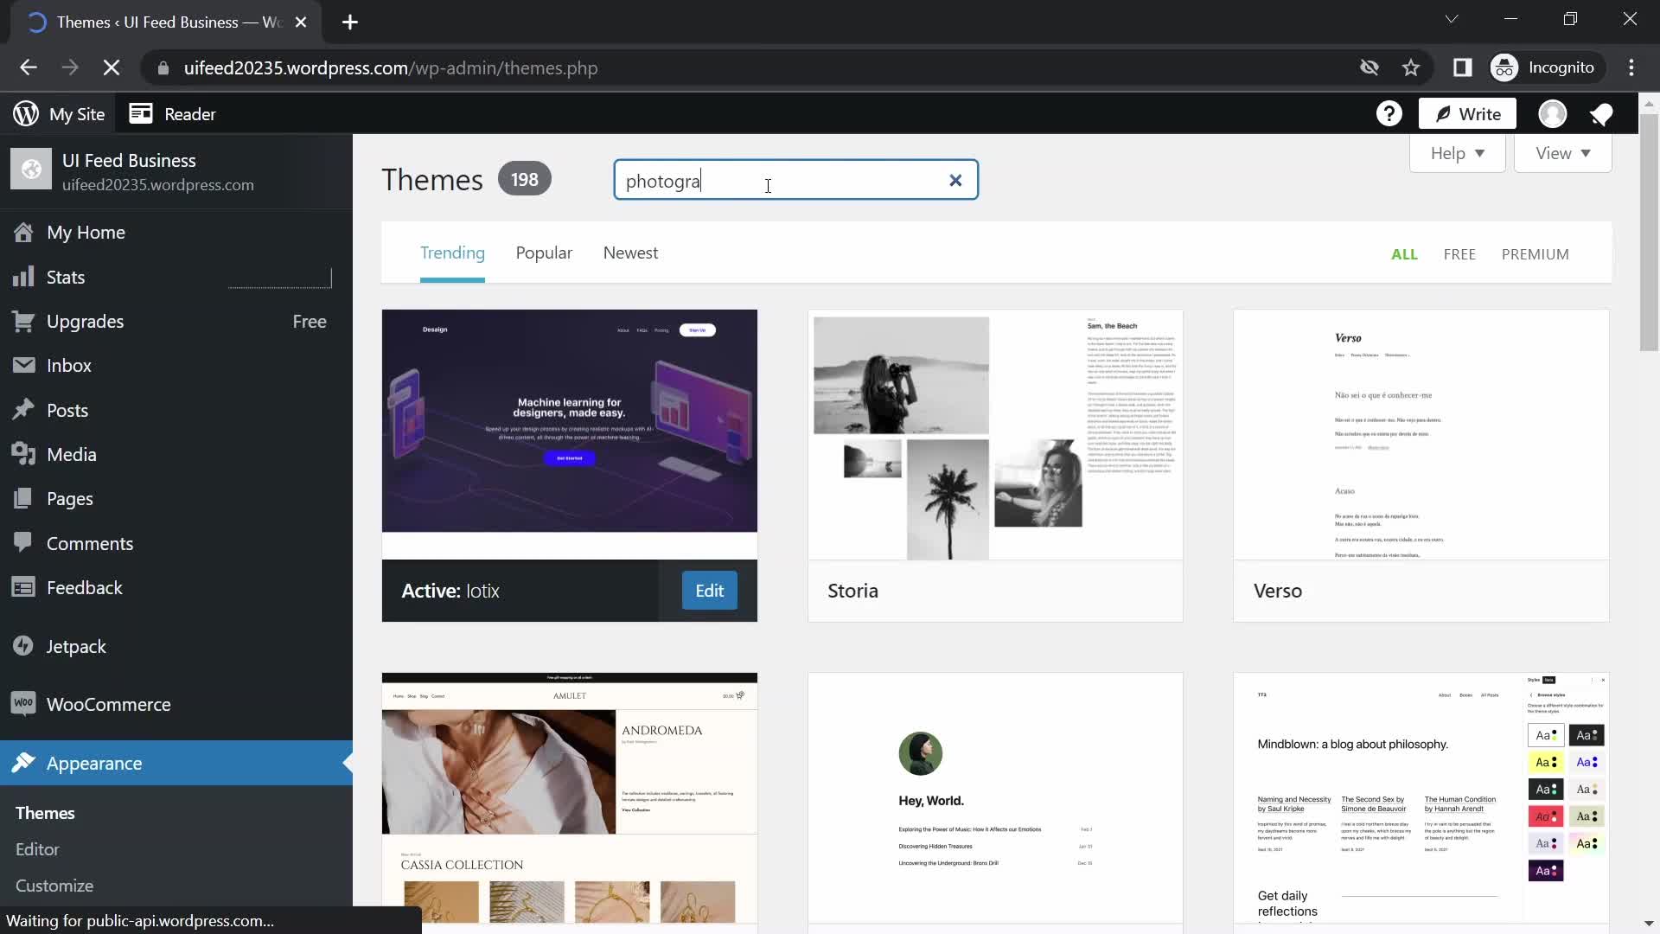Image resolution: width=1660 pixels, height=934 pixels.
Task: Click the My Site WordPress icon
Action: pos(24,113)
